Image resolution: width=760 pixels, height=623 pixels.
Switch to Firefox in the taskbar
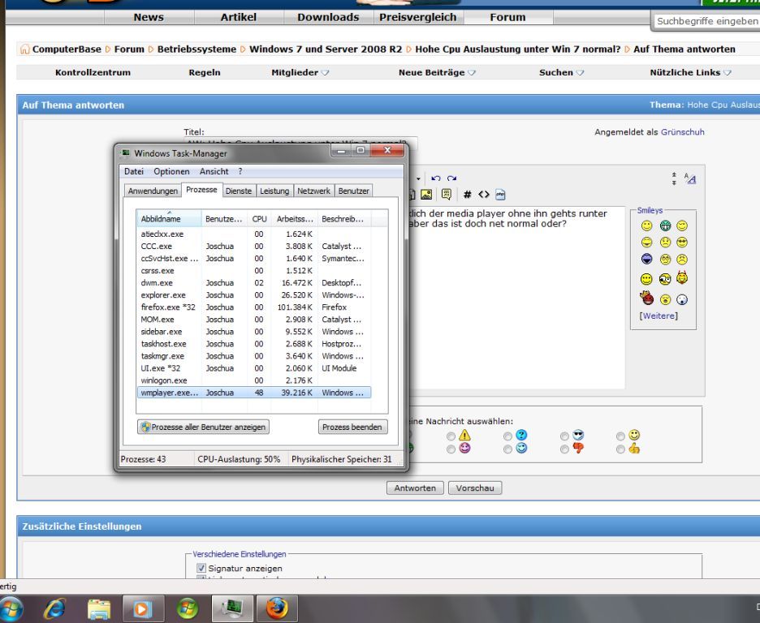pyautogui.click(x=276, y=609)
